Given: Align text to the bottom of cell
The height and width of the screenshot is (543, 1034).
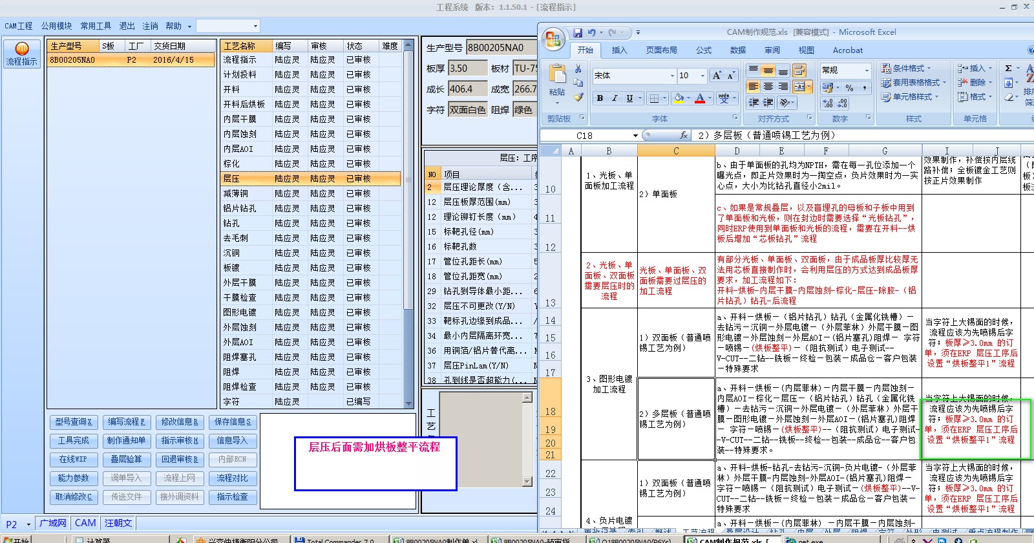Looking at the screenshot, I should click(783, 70).
